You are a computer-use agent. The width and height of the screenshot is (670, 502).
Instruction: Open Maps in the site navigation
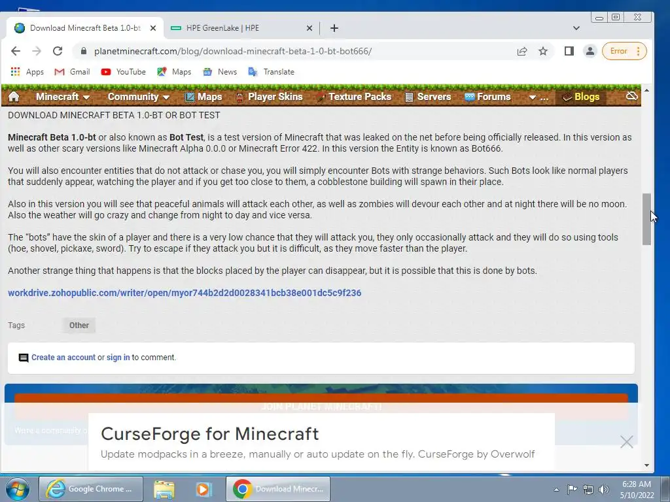pyautogui.click(x=203, y=97)
